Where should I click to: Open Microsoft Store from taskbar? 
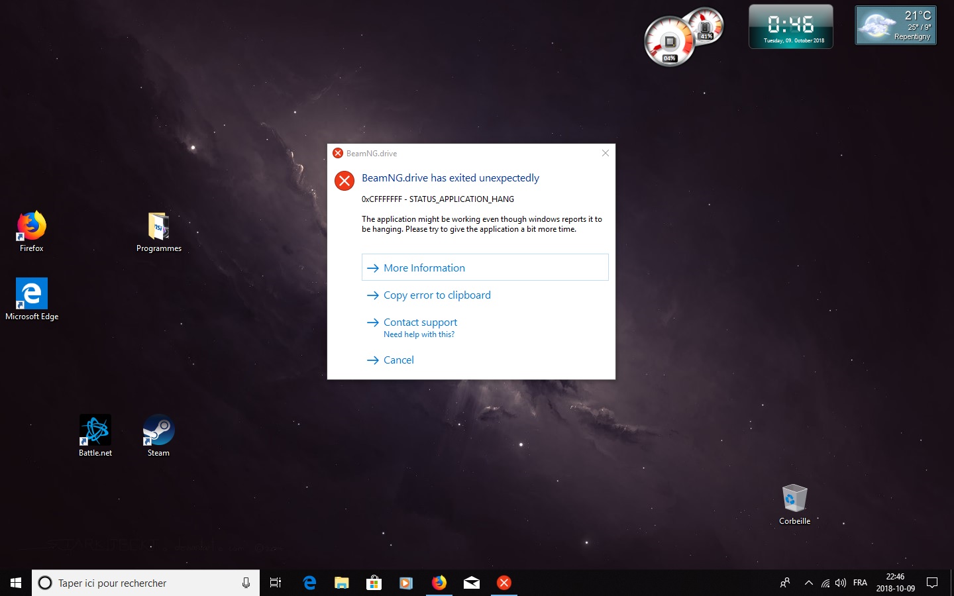pyautogui.click(x=374, y=583)
